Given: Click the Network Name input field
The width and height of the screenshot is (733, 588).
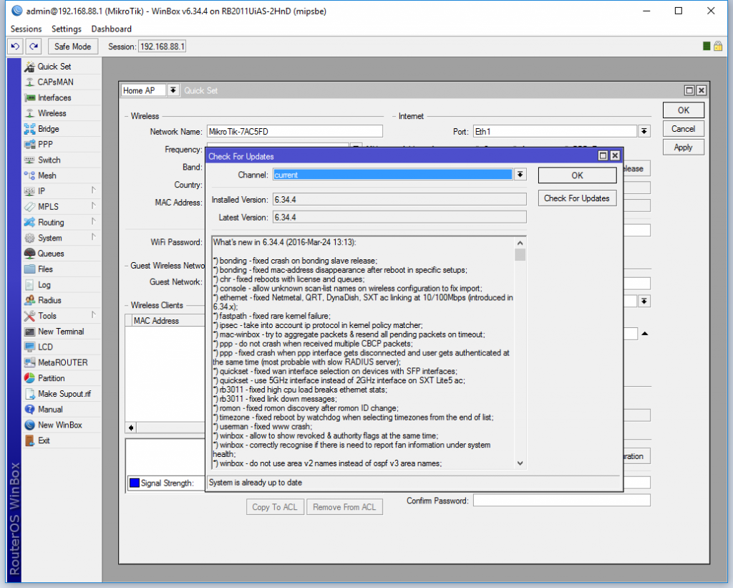Looking at the screenshot, I should (x=294, y=132).
